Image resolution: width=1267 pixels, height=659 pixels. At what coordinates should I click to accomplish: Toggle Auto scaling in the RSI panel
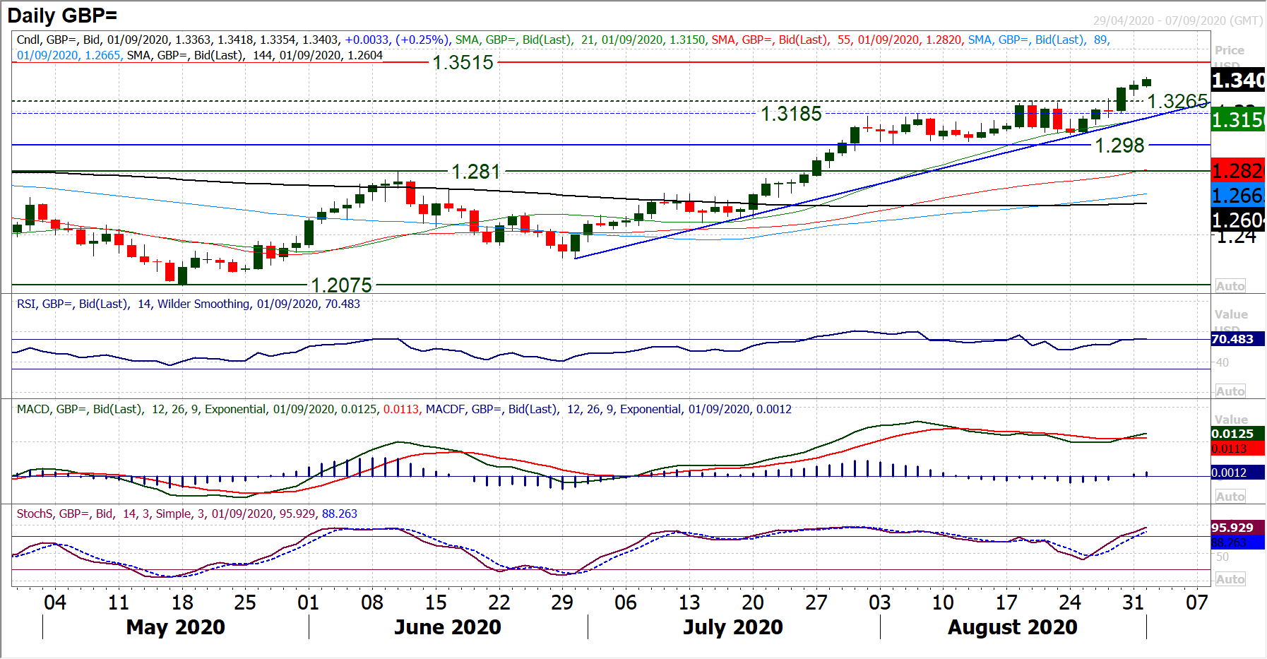[1230, 391]
